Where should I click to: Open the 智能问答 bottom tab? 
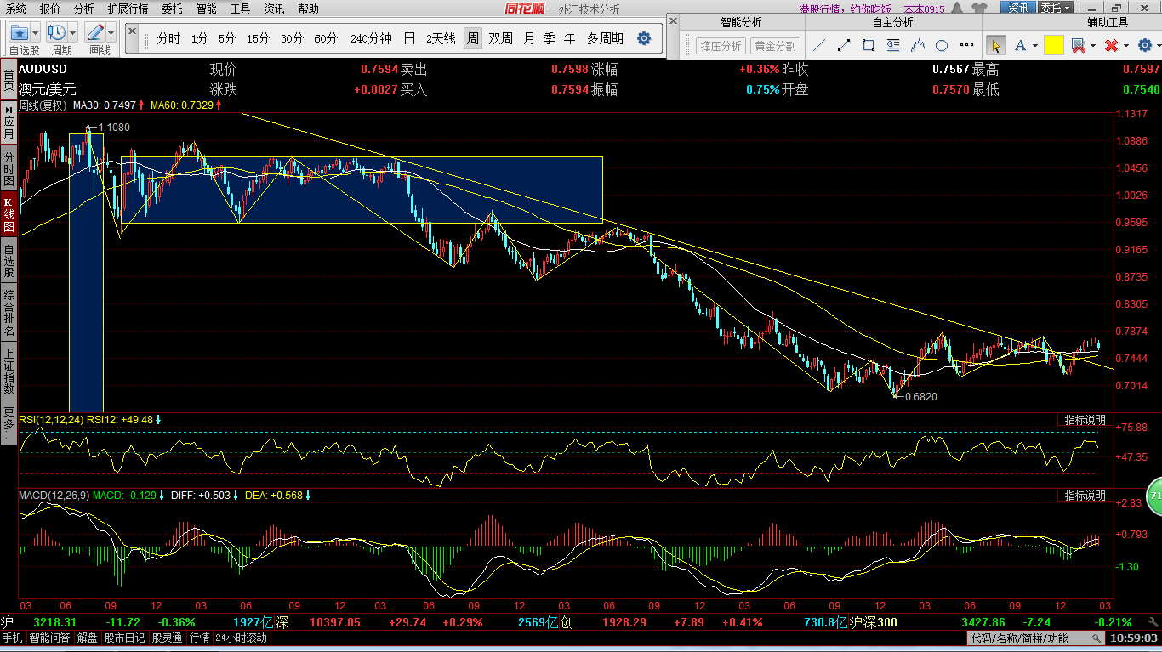[x=50, y=638]
